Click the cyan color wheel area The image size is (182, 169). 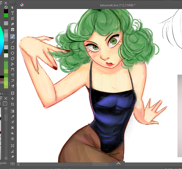coord(2,41)
